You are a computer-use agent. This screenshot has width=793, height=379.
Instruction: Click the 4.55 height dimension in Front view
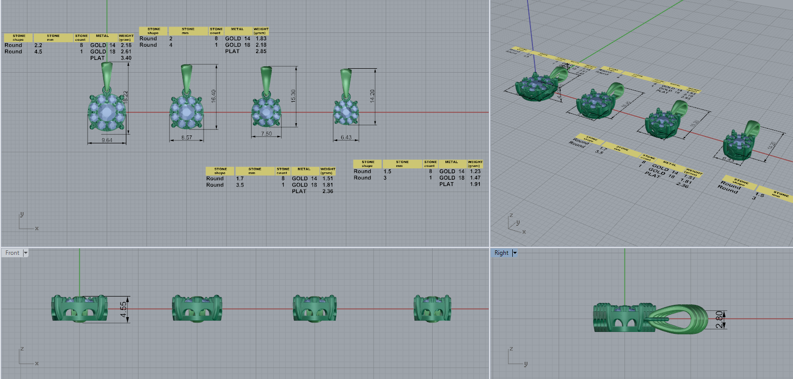tap(124, 309)
